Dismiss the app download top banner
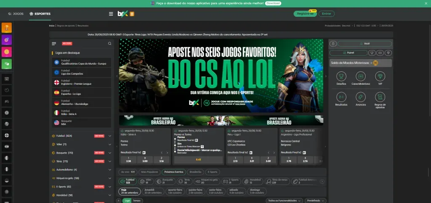 426,3
